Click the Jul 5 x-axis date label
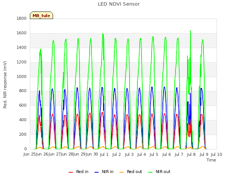This screenshot has height=179, width=239. 154,154
